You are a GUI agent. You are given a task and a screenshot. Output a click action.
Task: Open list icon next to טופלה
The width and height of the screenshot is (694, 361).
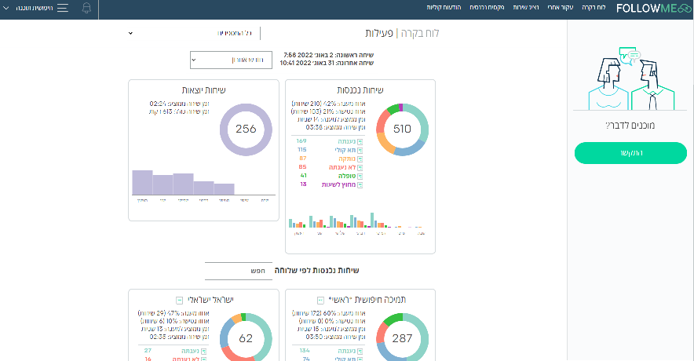click(x=360, y=176)
